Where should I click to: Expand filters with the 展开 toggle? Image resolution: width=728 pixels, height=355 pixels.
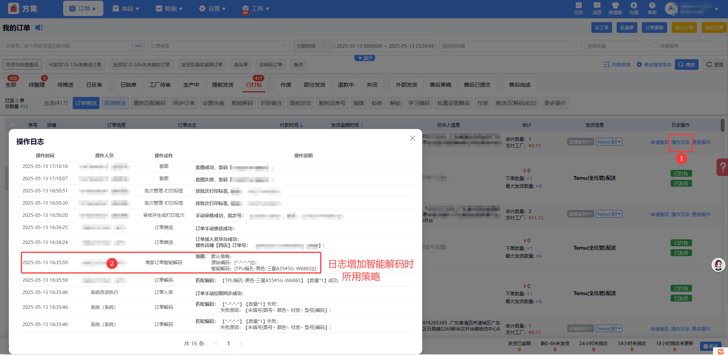click(365, 58)
